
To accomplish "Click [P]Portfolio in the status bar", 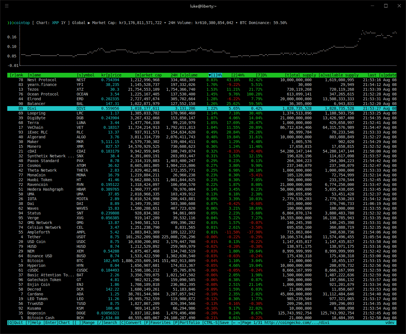I will point(186,323).
